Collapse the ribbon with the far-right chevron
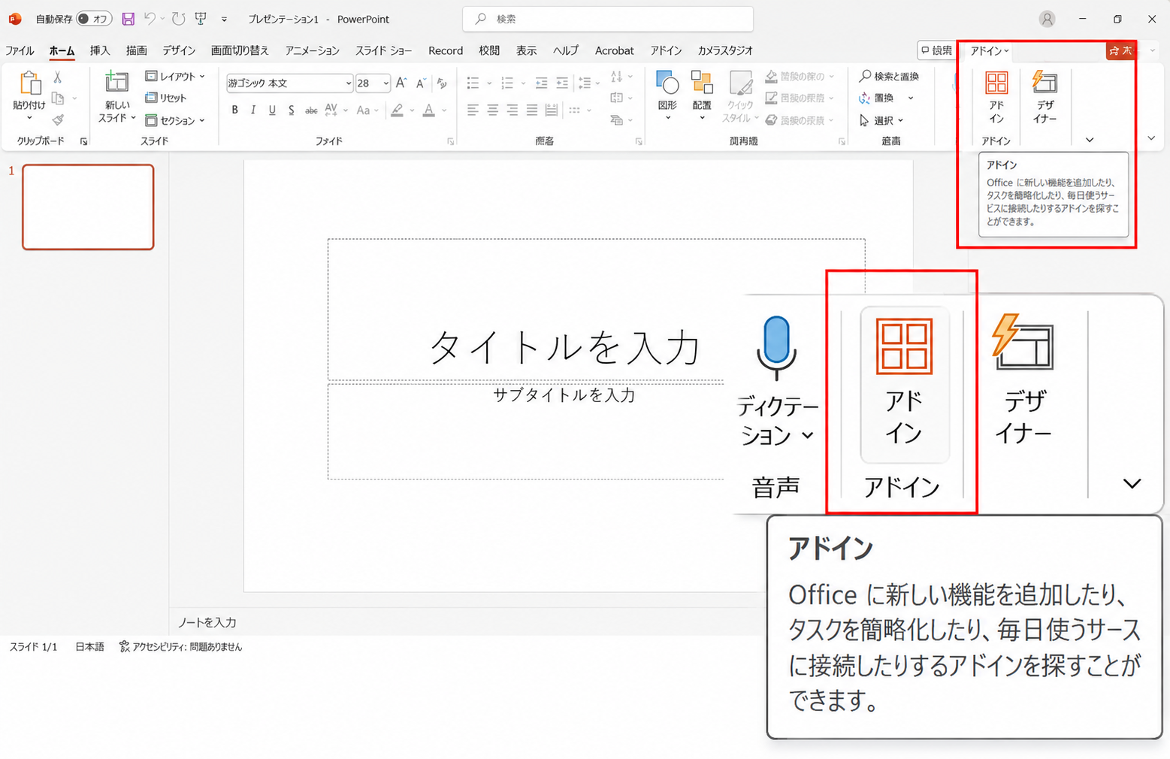This screenshot has height=759, width=1170. click(1151, 138)
